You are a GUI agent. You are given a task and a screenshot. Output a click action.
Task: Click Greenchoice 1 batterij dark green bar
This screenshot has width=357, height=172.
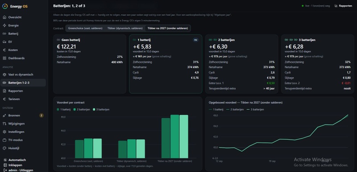point(79,149)
